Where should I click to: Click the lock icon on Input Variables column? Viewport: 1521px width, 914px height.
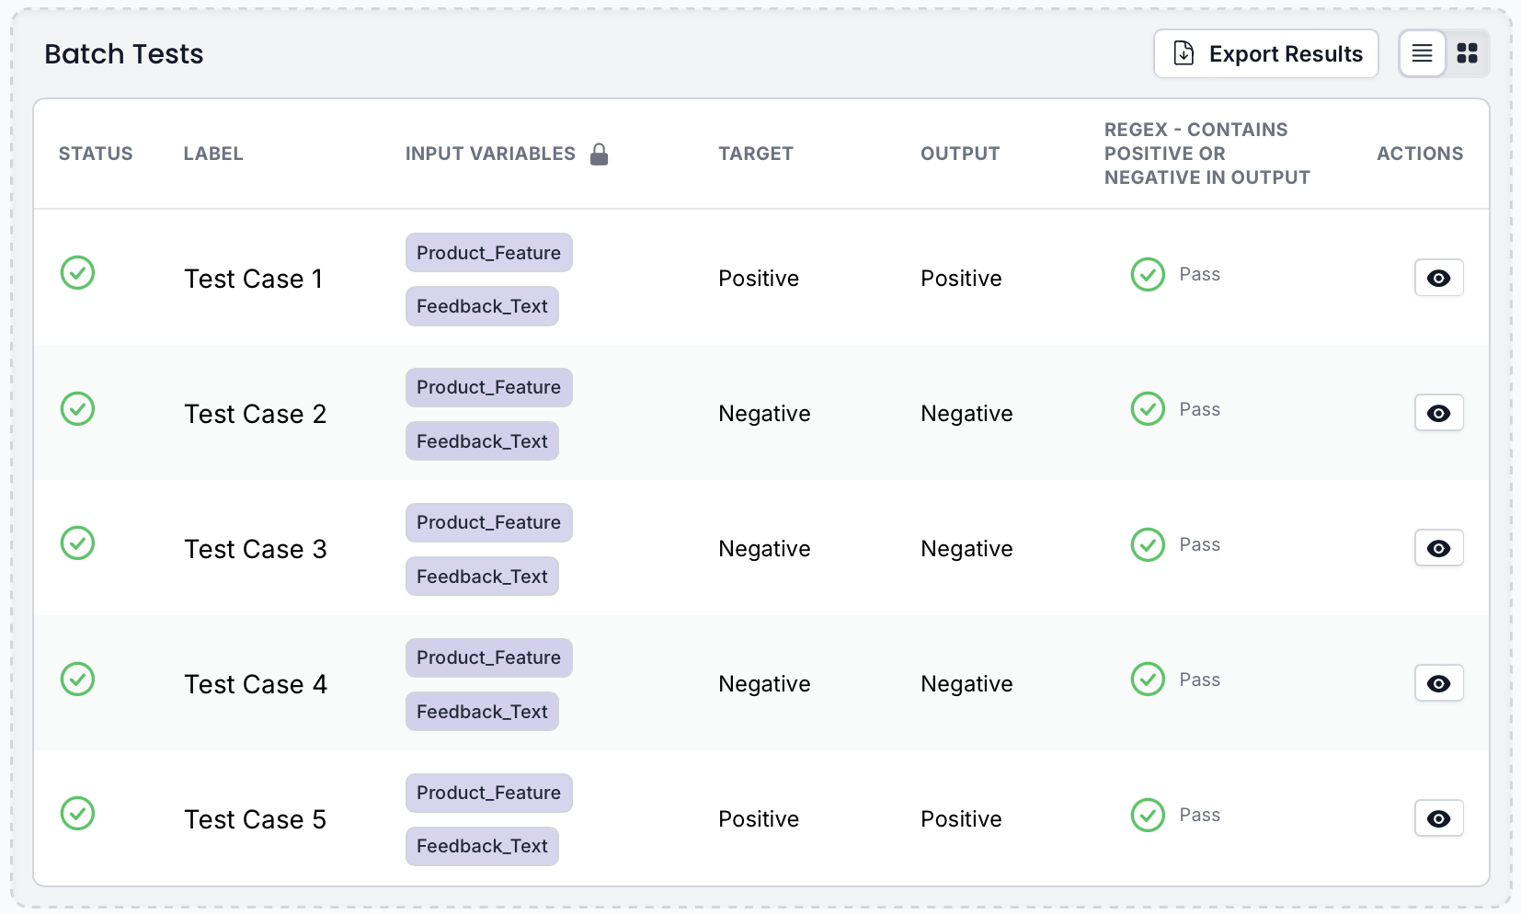tap(600, 154)
